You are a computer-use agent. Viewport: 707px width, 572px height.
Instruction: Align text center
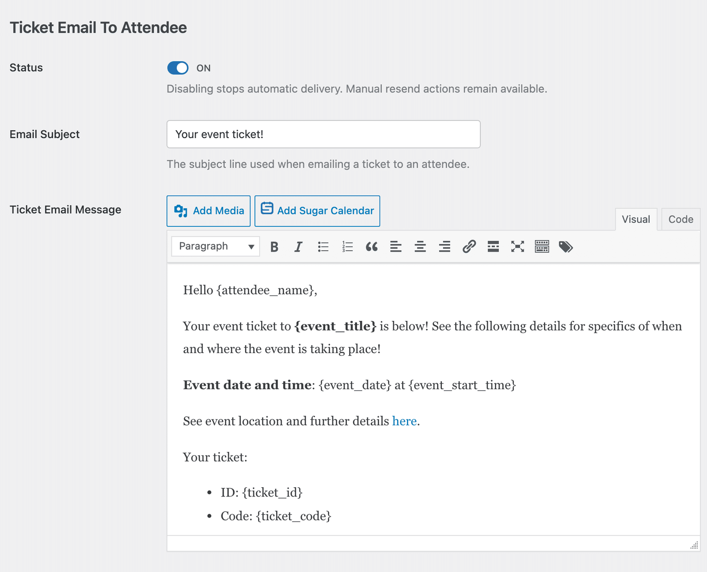(x=420, y=247)
